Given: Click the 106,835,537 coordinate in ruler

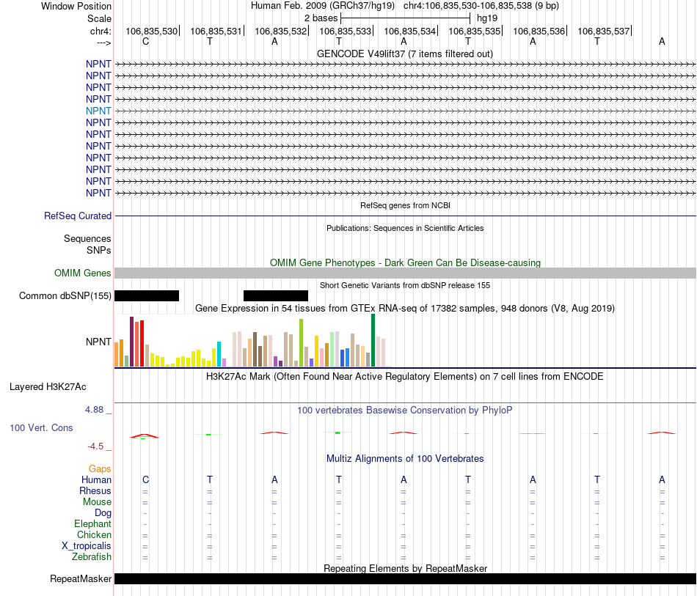Looking at the screenshot, I should [604, 31].
